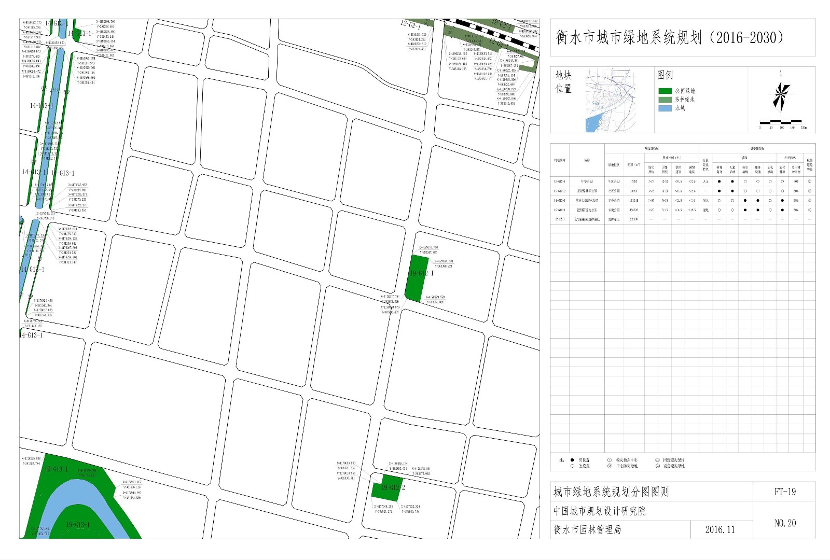Click the NO. 20 sheet number
Screen dimensions: 830x560
tap(784, 523)
